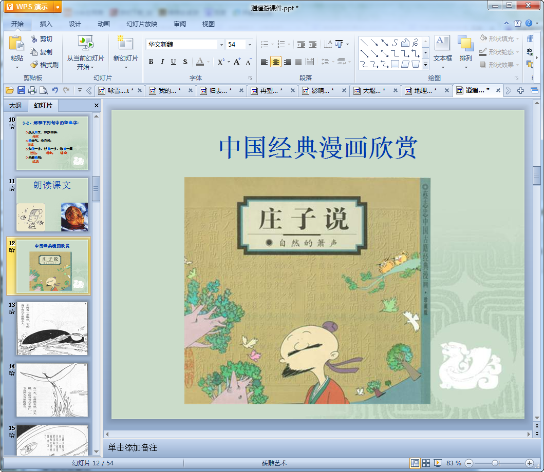
Task: Click the Copy (复制) icon
Action: click(34, 52)
